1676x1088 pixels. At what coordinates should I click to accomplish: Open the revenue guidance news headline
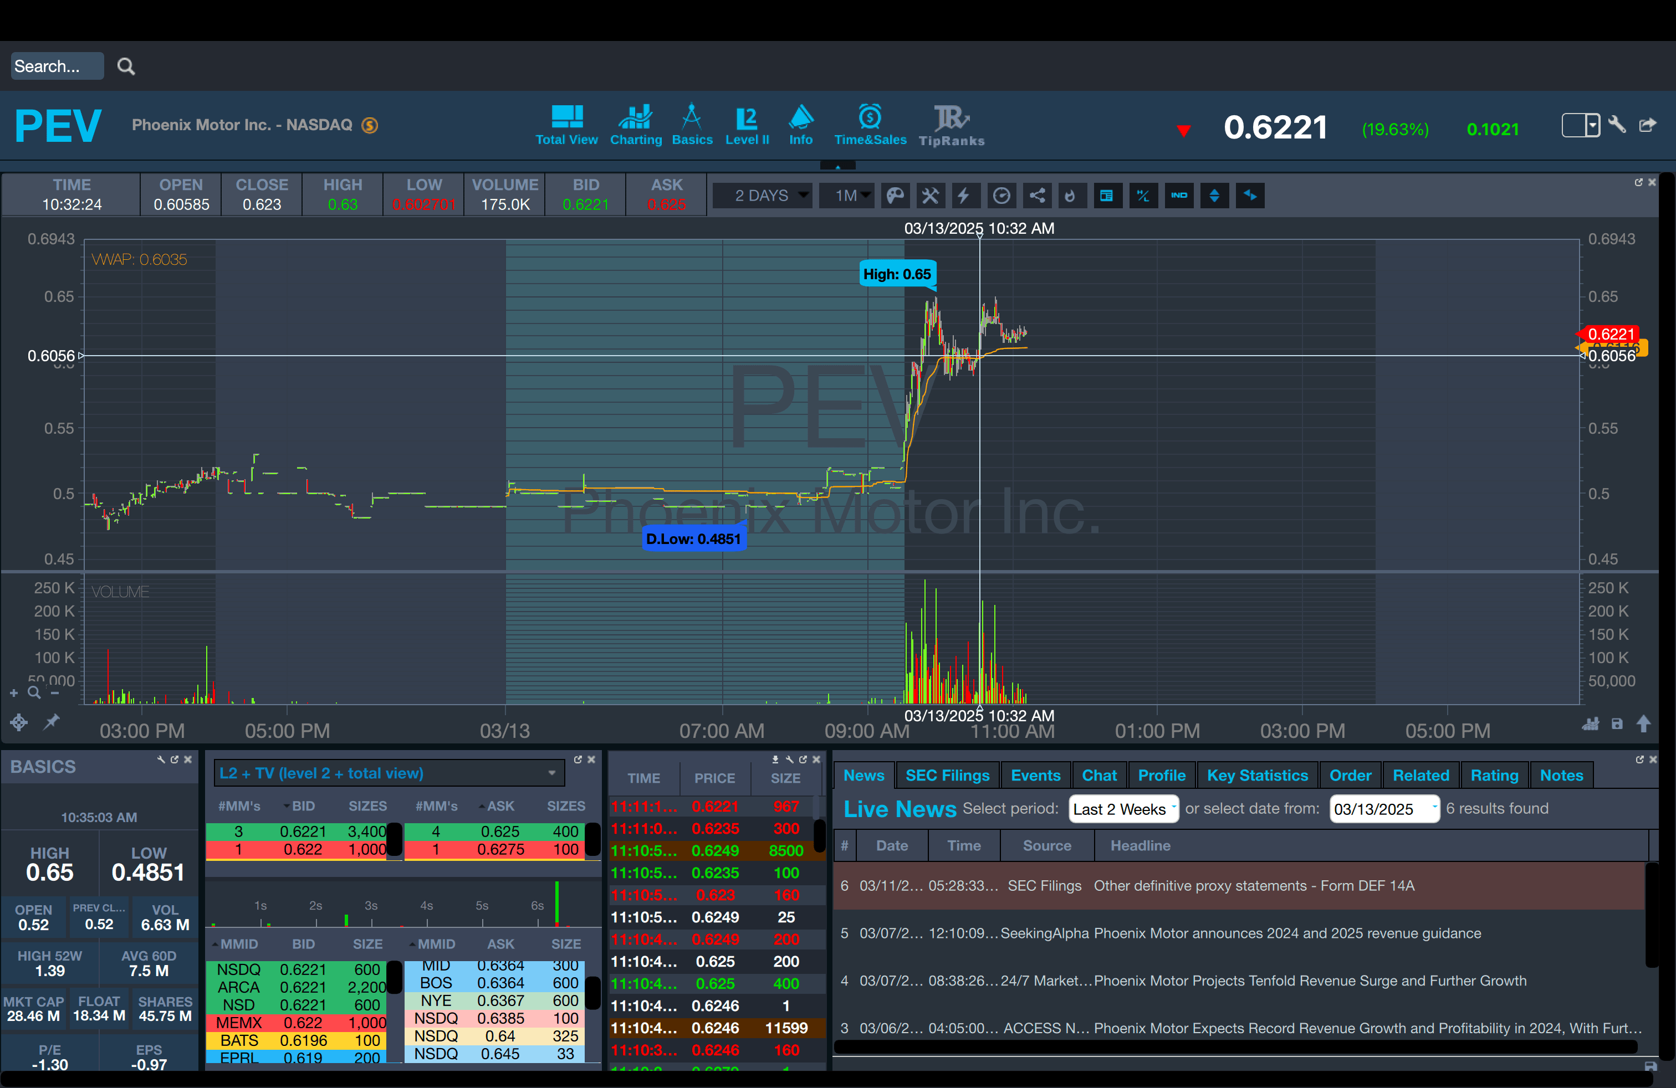[x=1286, y=933]
